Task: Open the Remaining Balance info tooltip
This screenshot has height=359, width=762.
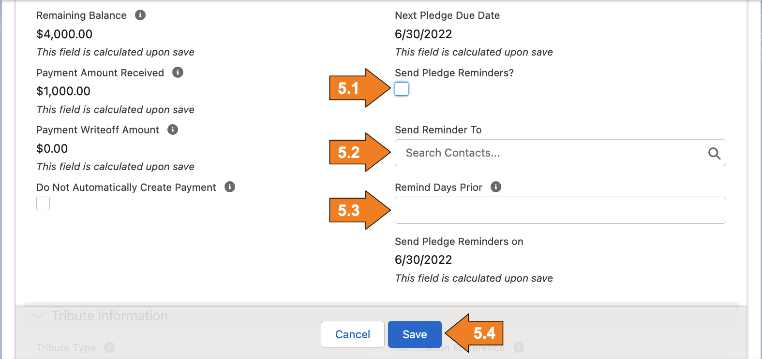Action: click(x=140, y=15)
